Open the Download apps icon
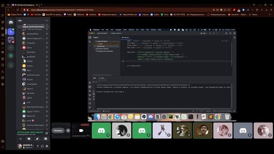The width and height of the screenshot is (274, 154). (11, 65)
